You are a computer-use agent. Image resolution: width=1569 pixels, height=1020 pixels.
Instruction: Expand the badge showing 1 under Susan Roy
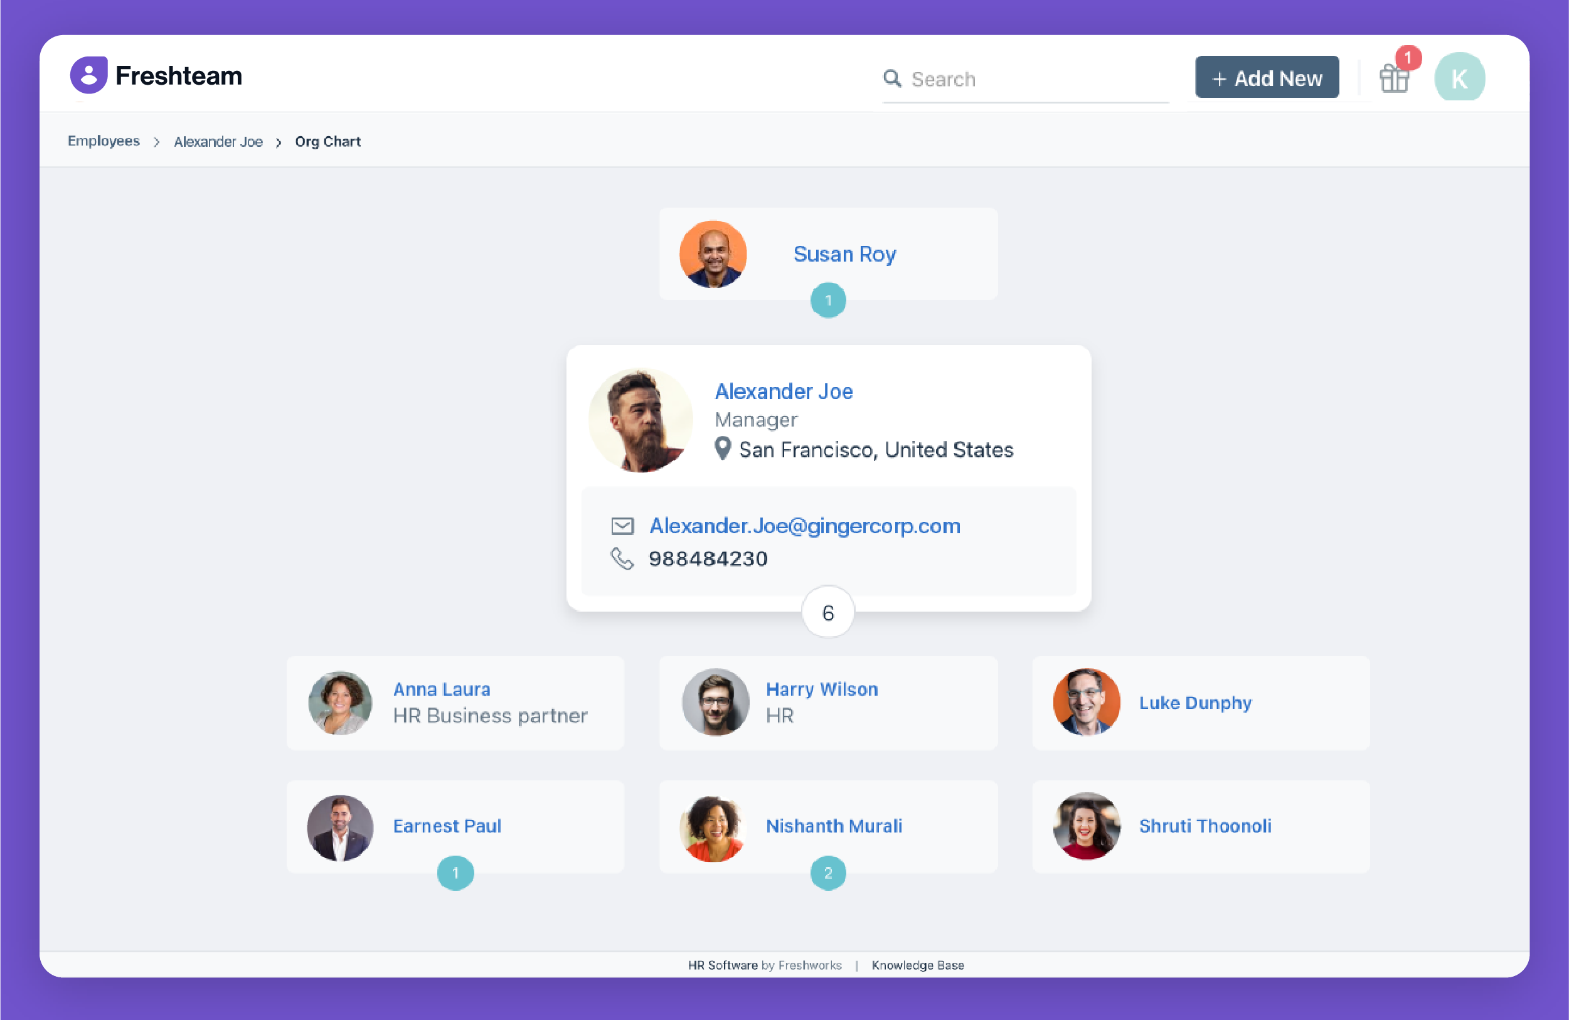(827, 300)
